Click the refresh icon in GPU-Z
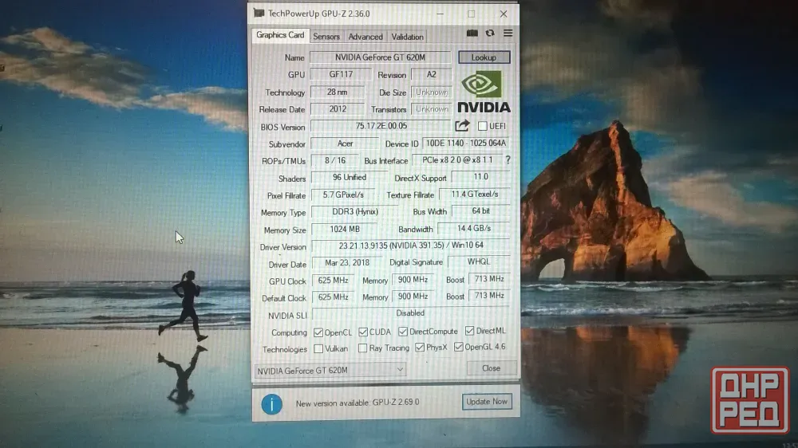Screen dimensions: 798x448 (490, 33)
